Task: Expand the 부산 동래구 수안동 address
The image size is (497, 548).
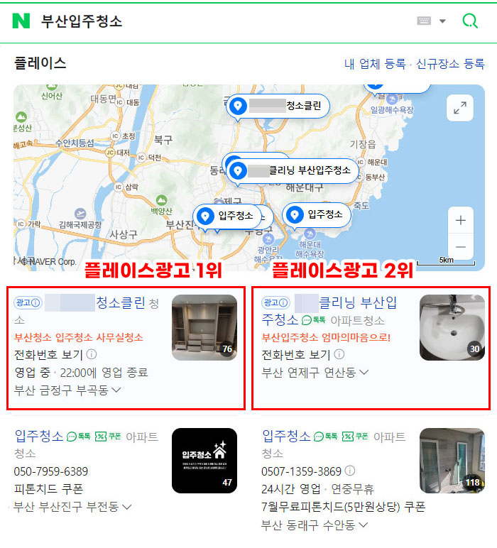Action: pos(363,525)
